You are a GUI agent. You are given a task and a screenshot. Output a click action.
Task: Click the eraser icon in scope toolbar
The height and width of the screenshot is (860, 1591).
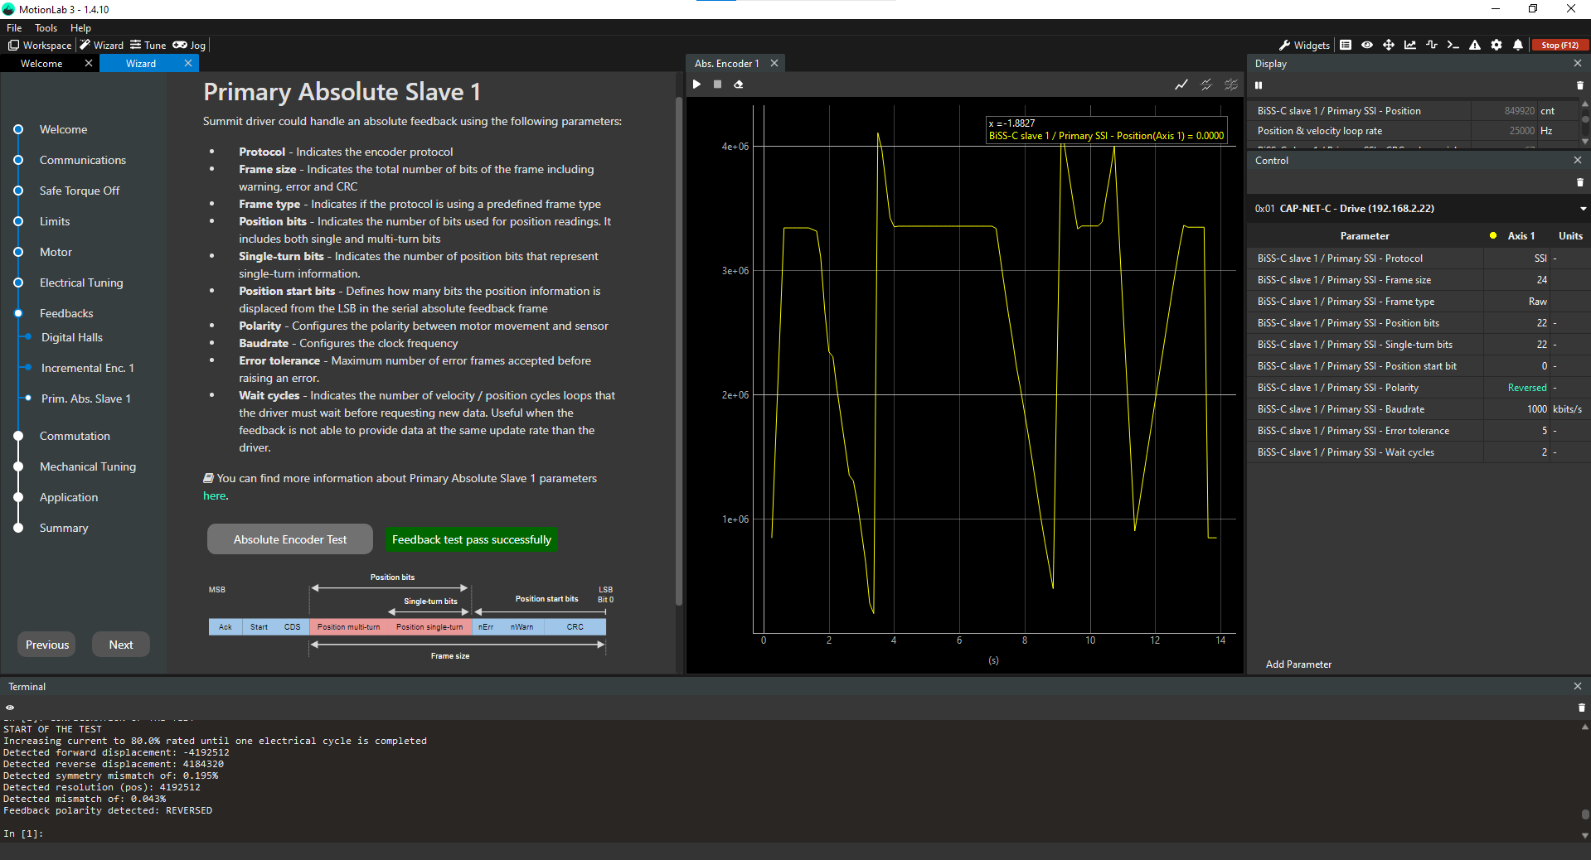click(738, 85)
